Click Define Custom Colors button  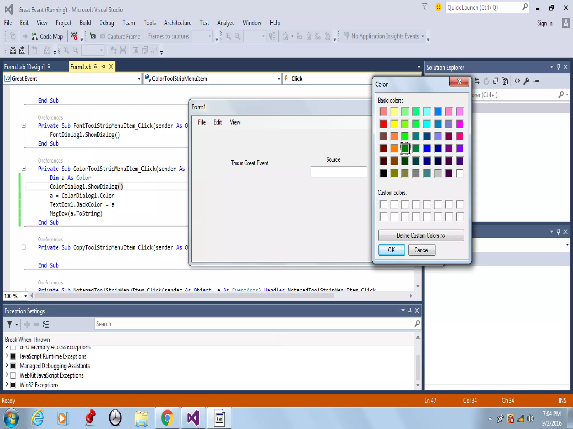[421, 235]
